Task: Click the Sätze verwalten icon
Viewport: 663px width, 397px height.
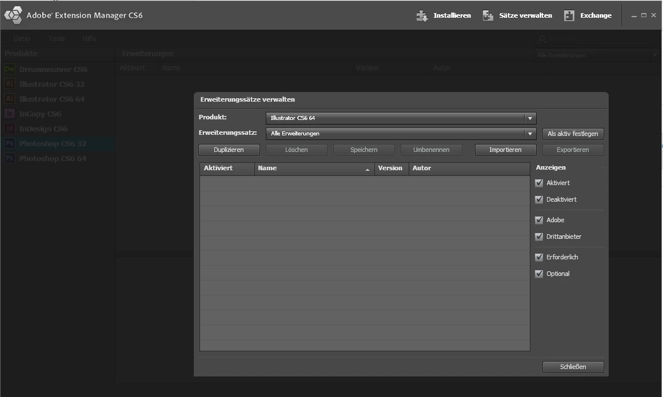Action: pos(488,15)
